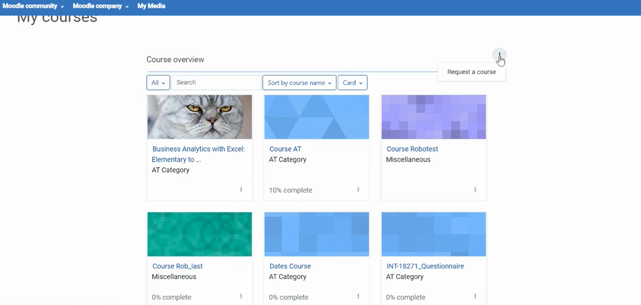Viewport: 641px width, 305px height.
Task: Expand the All filter dropdown
Action: pos(158,83)
